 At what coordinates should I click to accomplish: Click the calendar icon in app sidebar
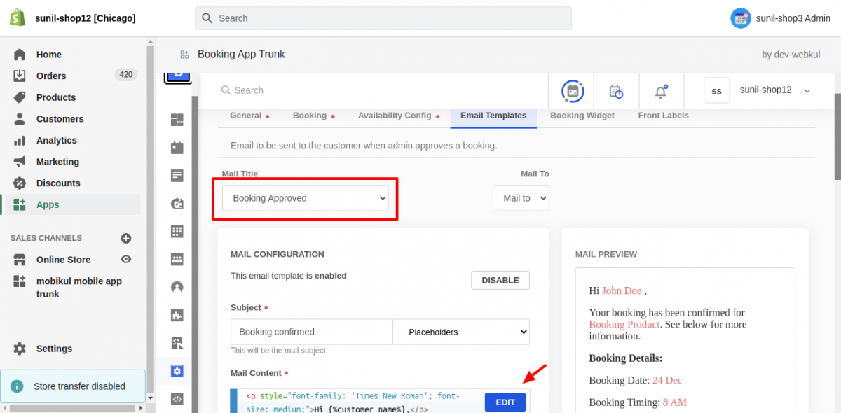click(x=177, y=148)
